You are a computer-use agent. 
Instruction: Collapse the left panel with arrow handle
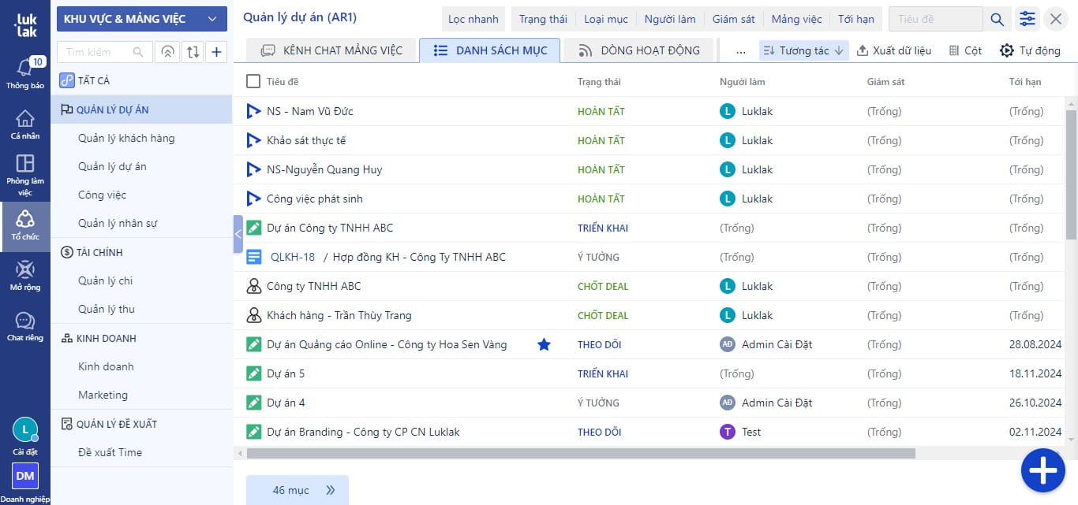point(238,234)
